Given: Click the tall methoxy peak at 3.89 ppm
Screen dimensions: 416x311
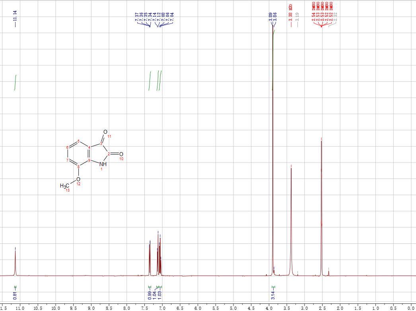Looking at the screenshot, I should (273, 119).
